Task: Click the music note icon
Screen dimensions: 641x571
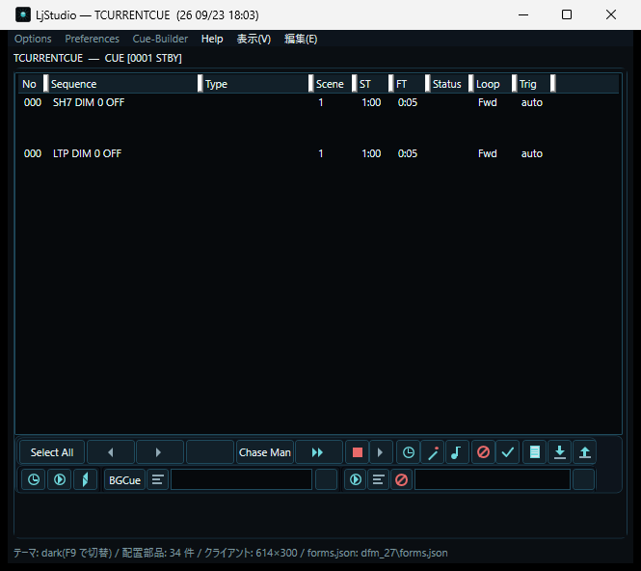Action: tap(457, 452)
